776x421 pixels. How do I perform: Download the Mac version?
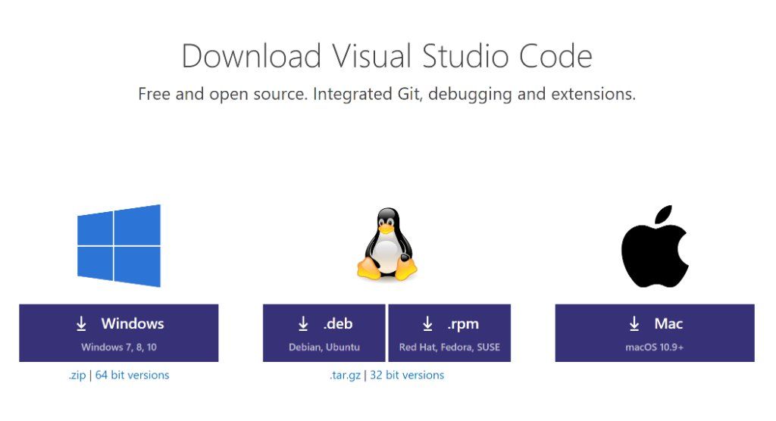coord(655,332)
